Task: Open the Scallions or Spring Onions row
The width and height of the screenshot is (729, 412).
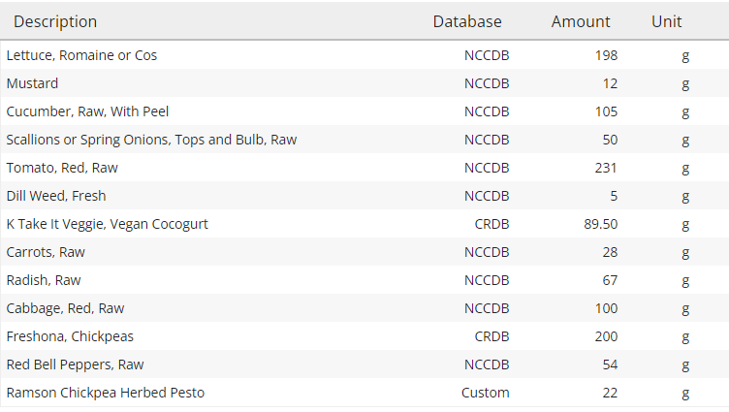Action: pyautogui.click(x=151, y=140)
